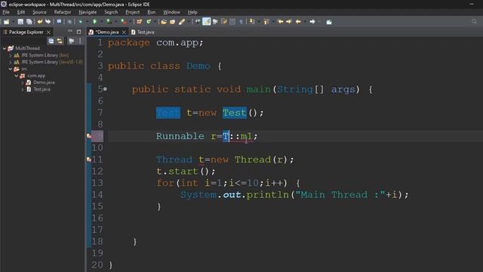
Task: Click the Back navigation arrow
Action: tap(298, 22)
